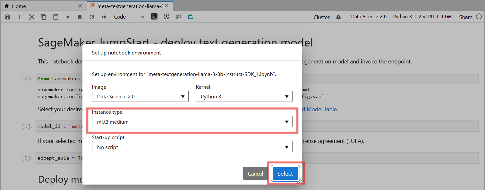Click Cancel in the notebook environment dialog

255,173
